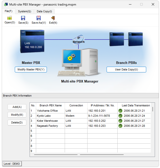Click the Exit(N) door icon
The image size is (160, 168).
53,18
